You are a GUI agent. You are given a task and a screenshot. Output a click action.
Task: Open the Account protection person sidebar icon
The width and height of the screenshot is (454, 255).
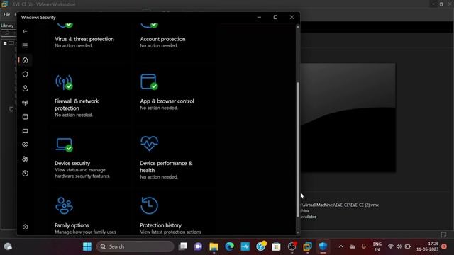26,88
